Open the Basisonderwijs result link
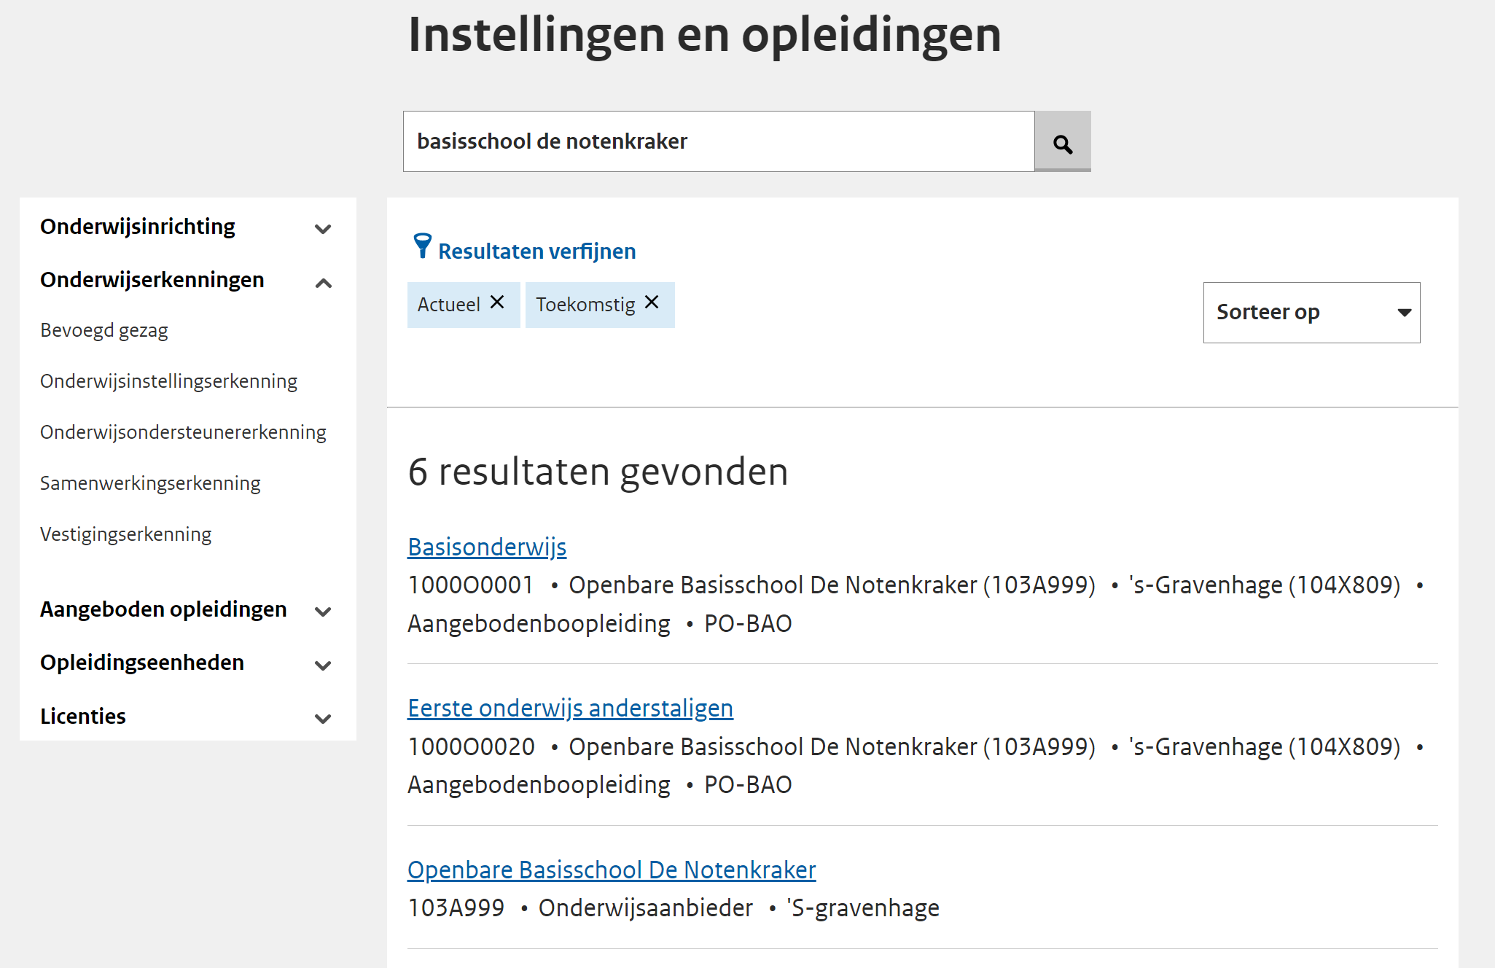This screenshot has height=968, width=1495. (x=487, y=547)
